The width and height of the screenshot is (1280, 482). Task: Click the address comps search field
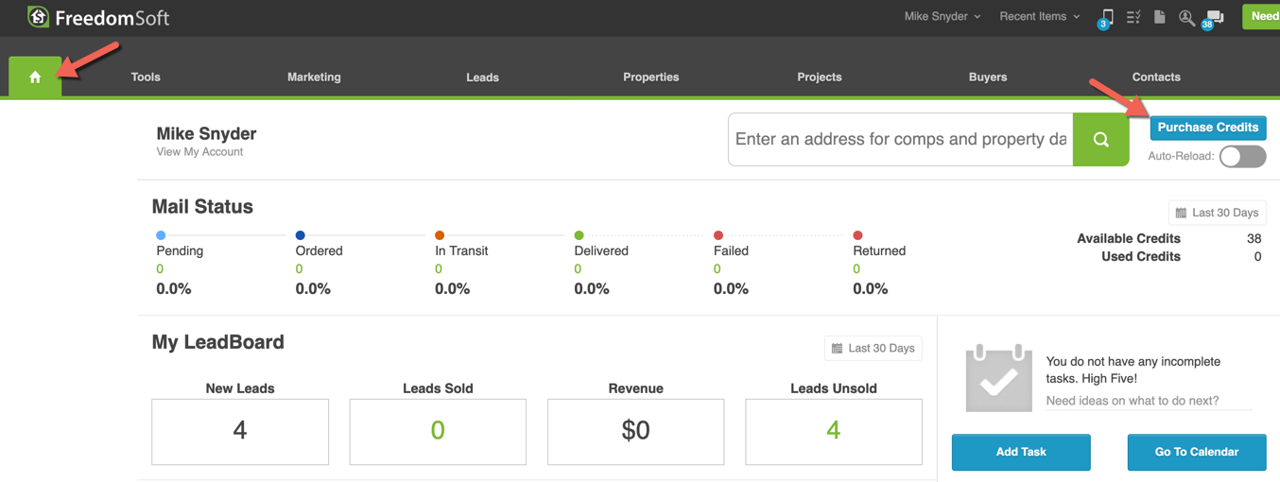tap(900, 140)
